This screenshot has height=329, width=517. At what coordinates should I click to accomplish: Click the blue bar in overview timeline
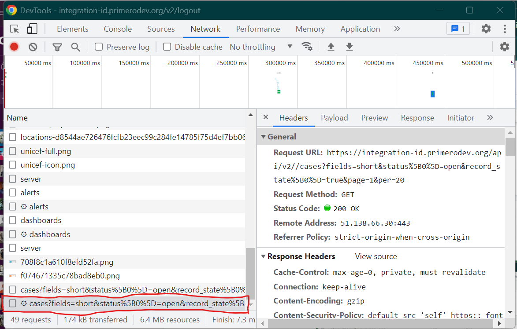(x=432, y=94)
